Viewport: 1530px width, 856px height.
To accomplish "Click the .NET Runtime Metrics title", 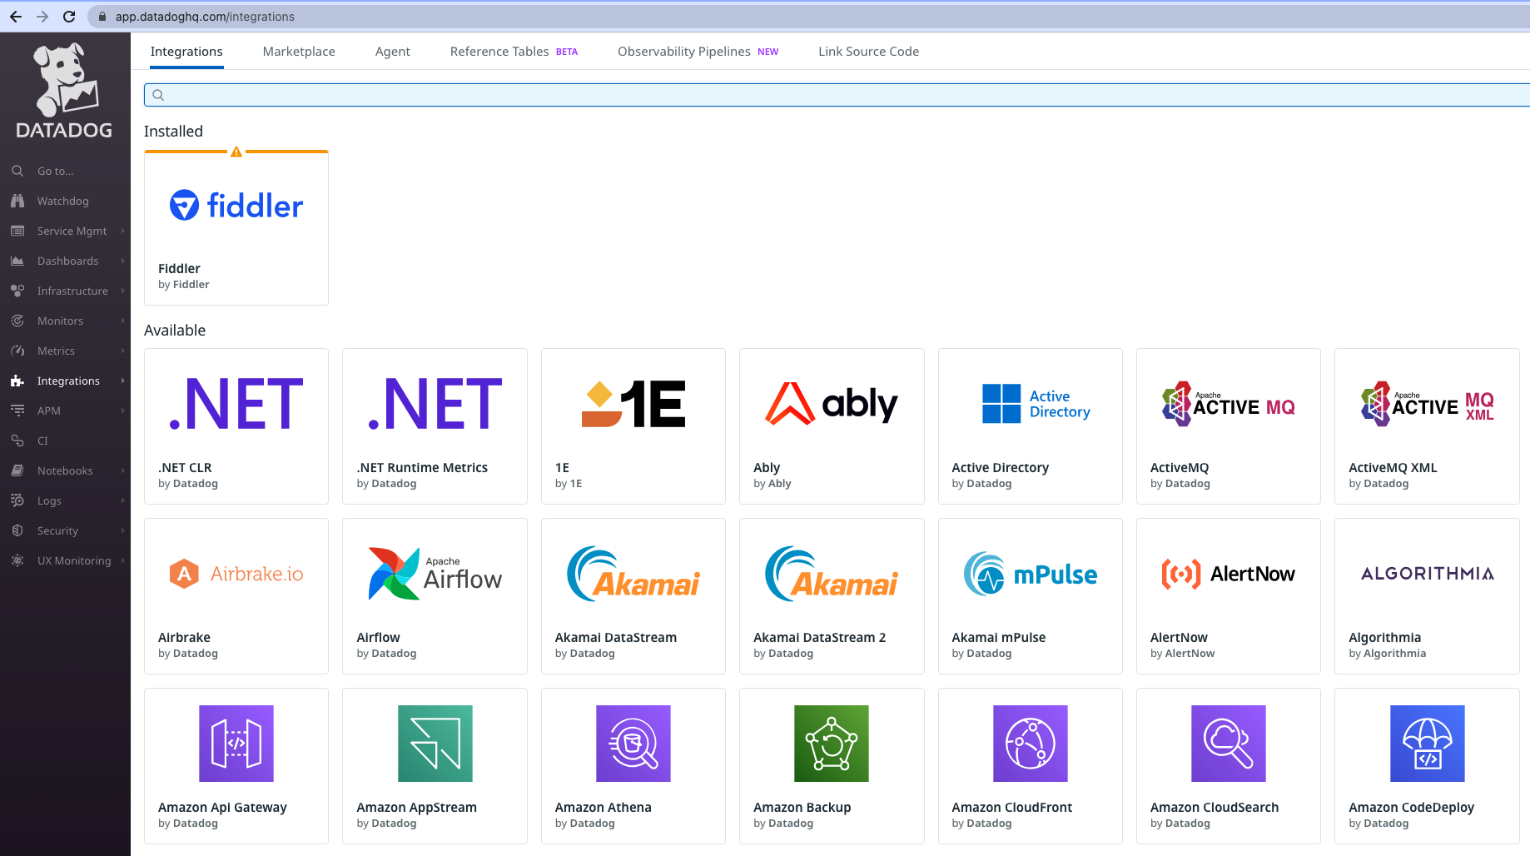I will [422, 468].
